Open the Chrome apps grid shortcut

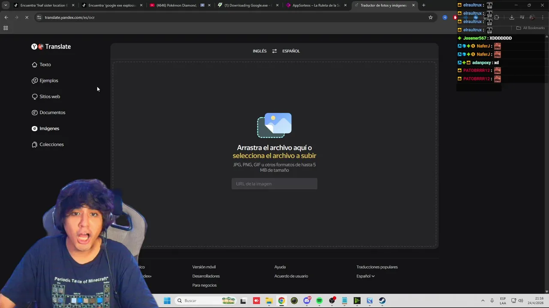(6, 28)
